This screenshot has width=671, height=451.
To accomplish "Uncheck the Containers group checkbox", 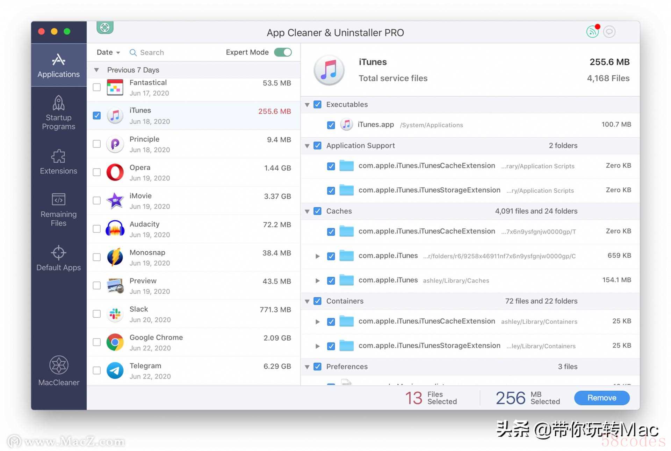I will click(317, 301).
